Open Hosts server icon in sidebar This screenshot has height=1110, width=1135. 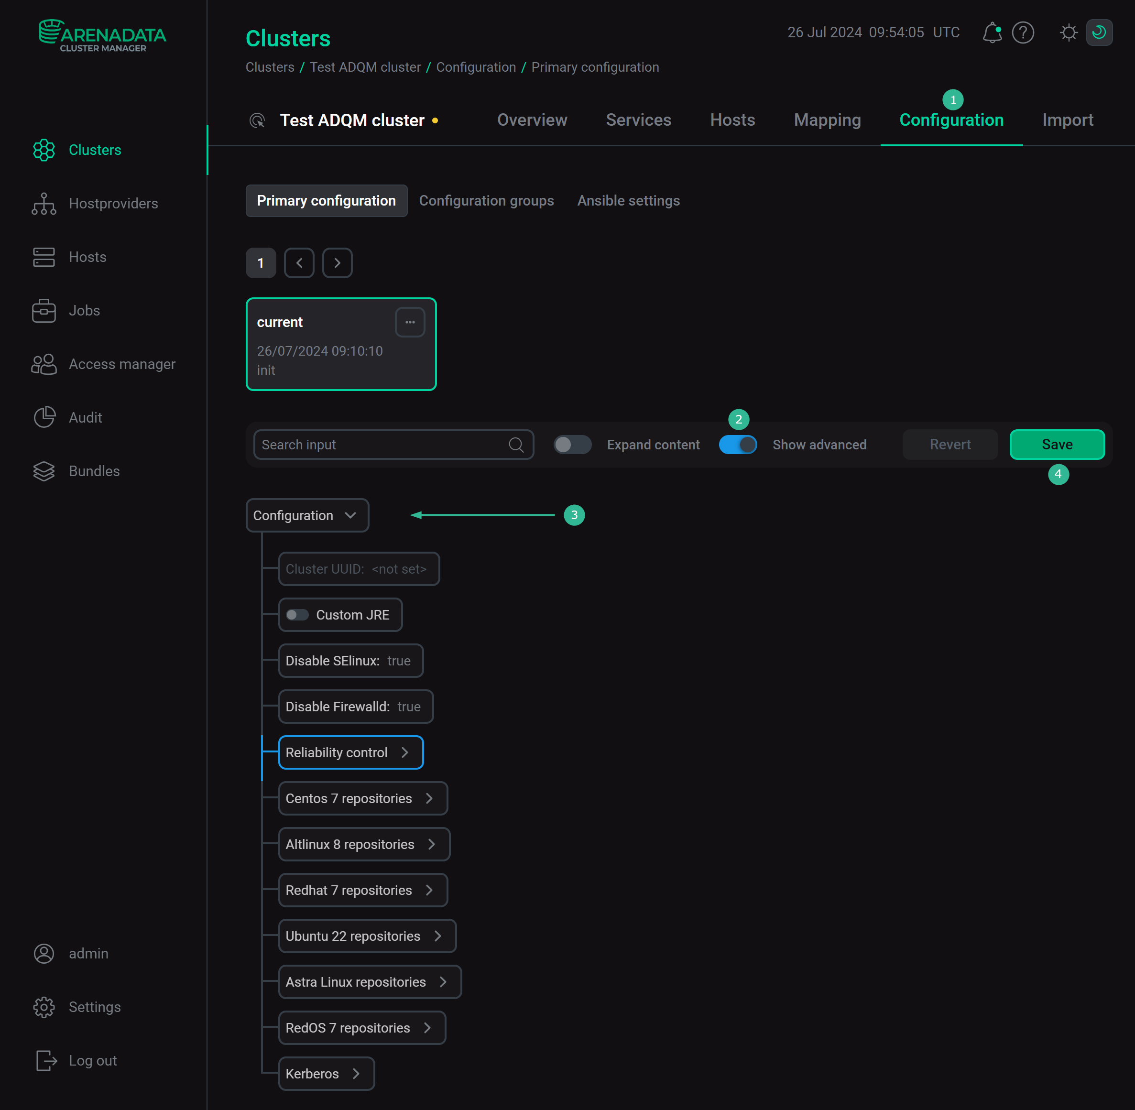[44, 257]
